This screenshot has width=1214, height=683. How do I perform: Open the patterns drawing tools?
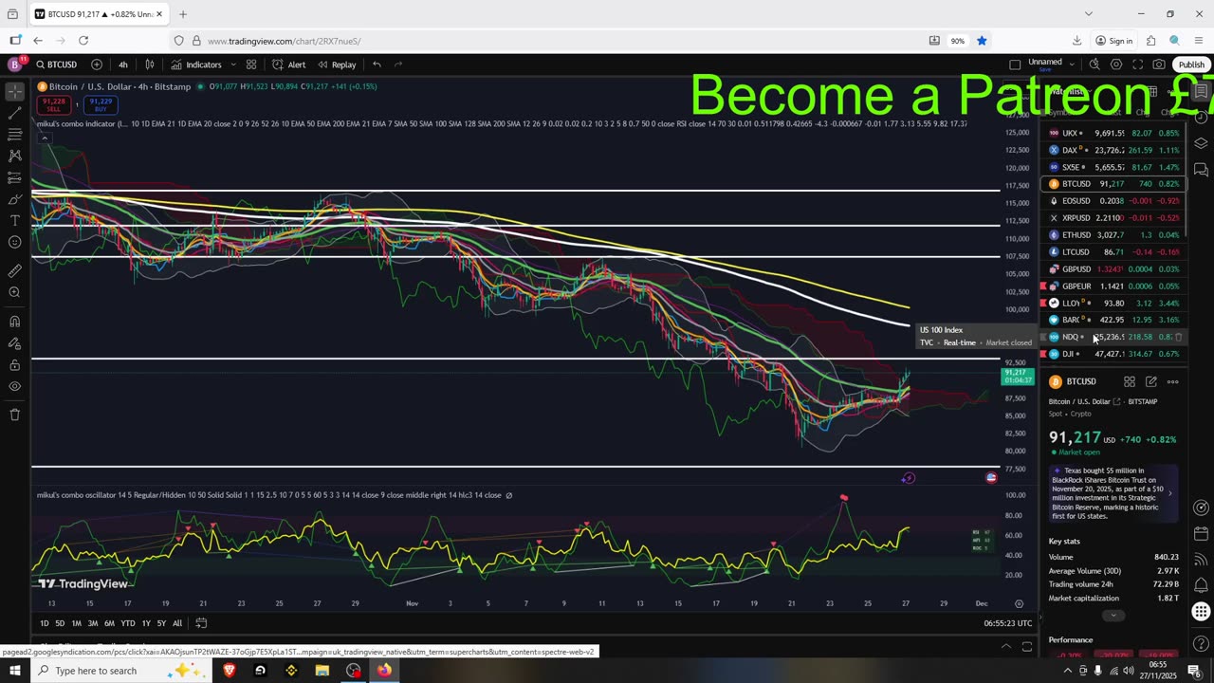[x=14, y=156]
